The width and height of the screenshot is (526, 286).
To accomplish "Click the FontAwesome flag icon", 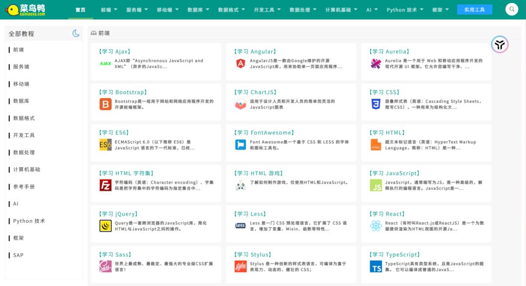I will point(241,144).
